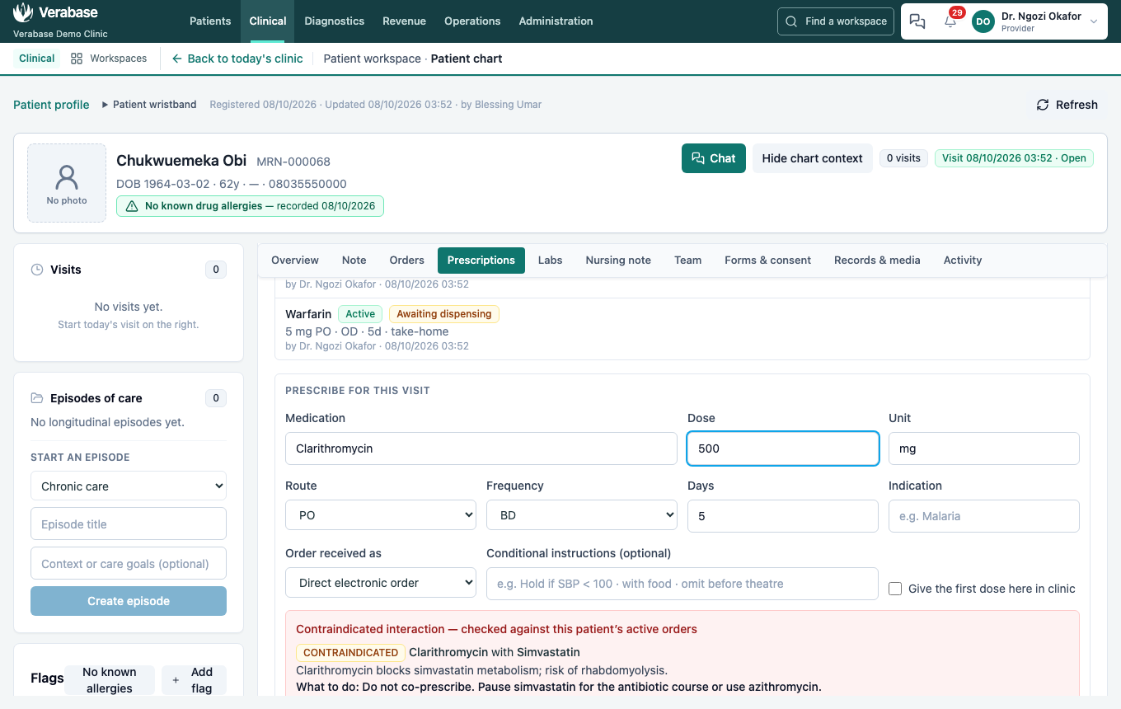Switch to the Labs tab
Screen dimensions: 1121x709
(551, 261)
